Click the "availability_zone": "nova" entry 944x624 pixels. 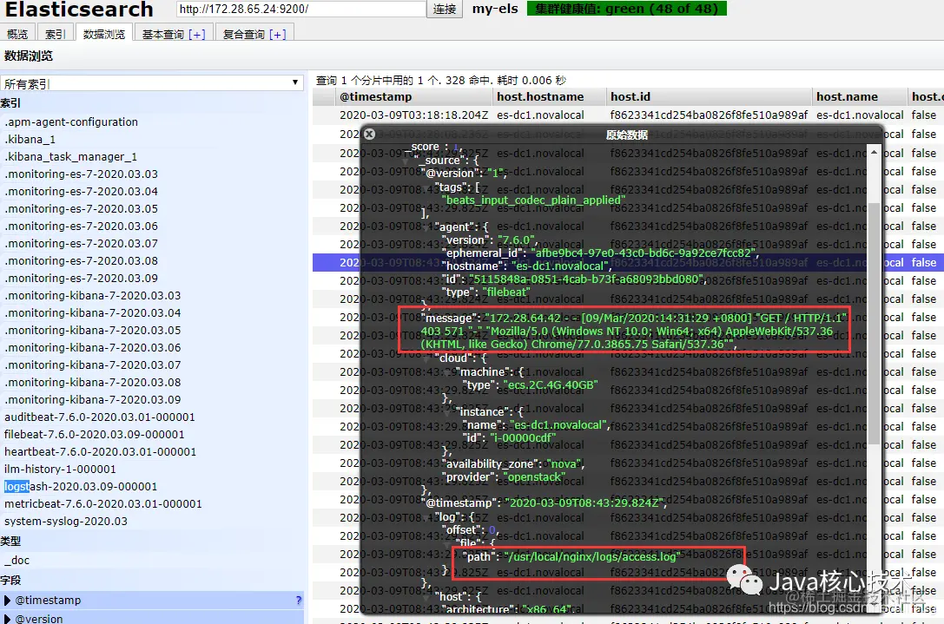point(513,464)
